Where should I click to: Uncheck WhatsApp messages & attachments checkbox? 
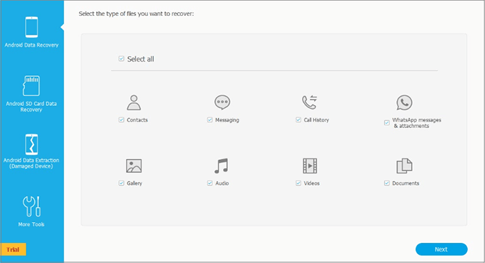tap(387, 123)
